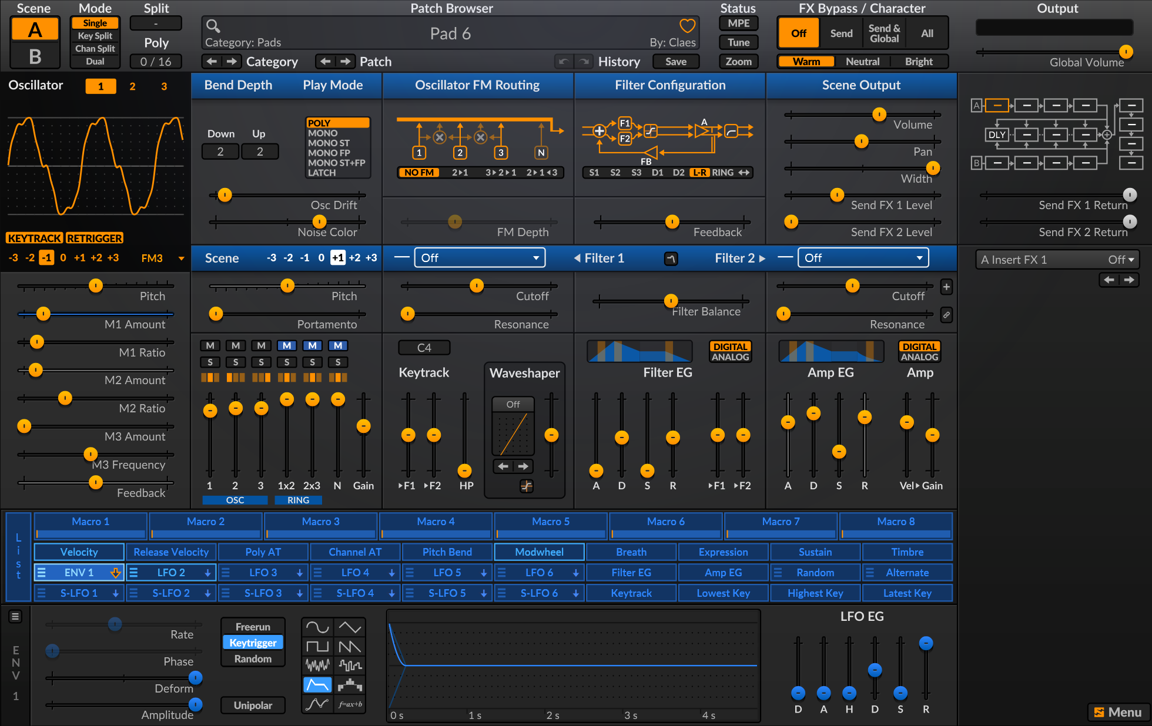Open the Zoom status button
The height and width of the screenshot is (726, 1152).
(x=739, y=61)
